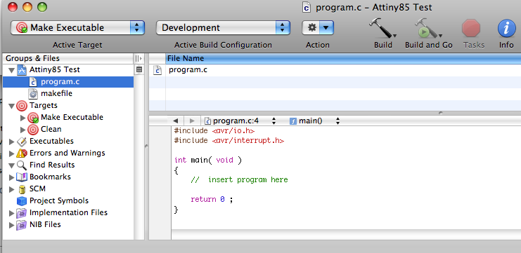The height and width of the screenshot is (253, 521).
Task: Click the Make Executable target icon in the tree
Action: point(33,118)
